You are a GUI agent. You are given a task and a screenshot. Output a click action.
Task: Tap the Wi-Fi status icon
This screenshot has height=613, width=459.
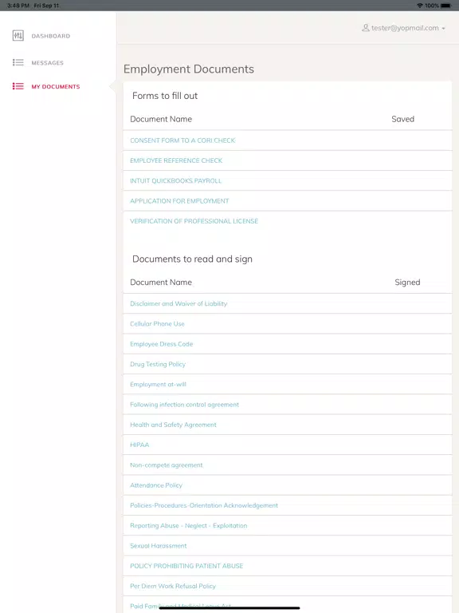(x=420, y=6)
